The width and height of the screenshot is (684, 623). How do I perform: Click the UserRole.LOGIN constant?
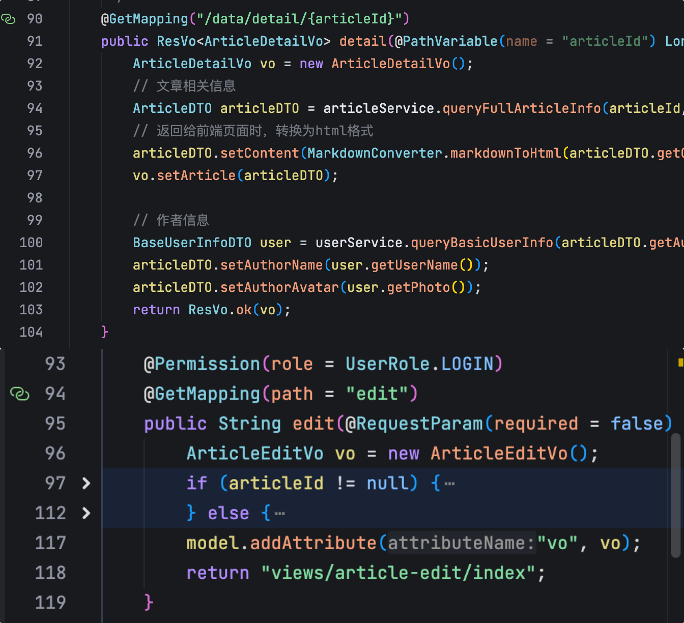419,364
